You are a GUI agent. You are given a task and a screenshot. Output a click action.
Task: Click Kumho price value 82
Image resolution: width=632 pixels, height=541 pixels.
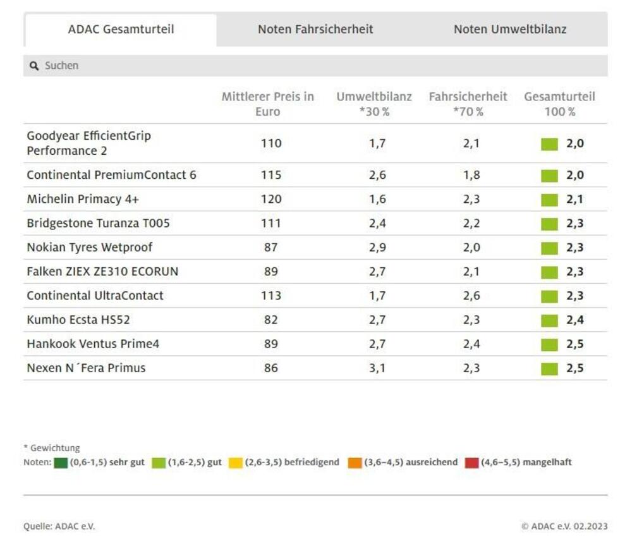271,320
